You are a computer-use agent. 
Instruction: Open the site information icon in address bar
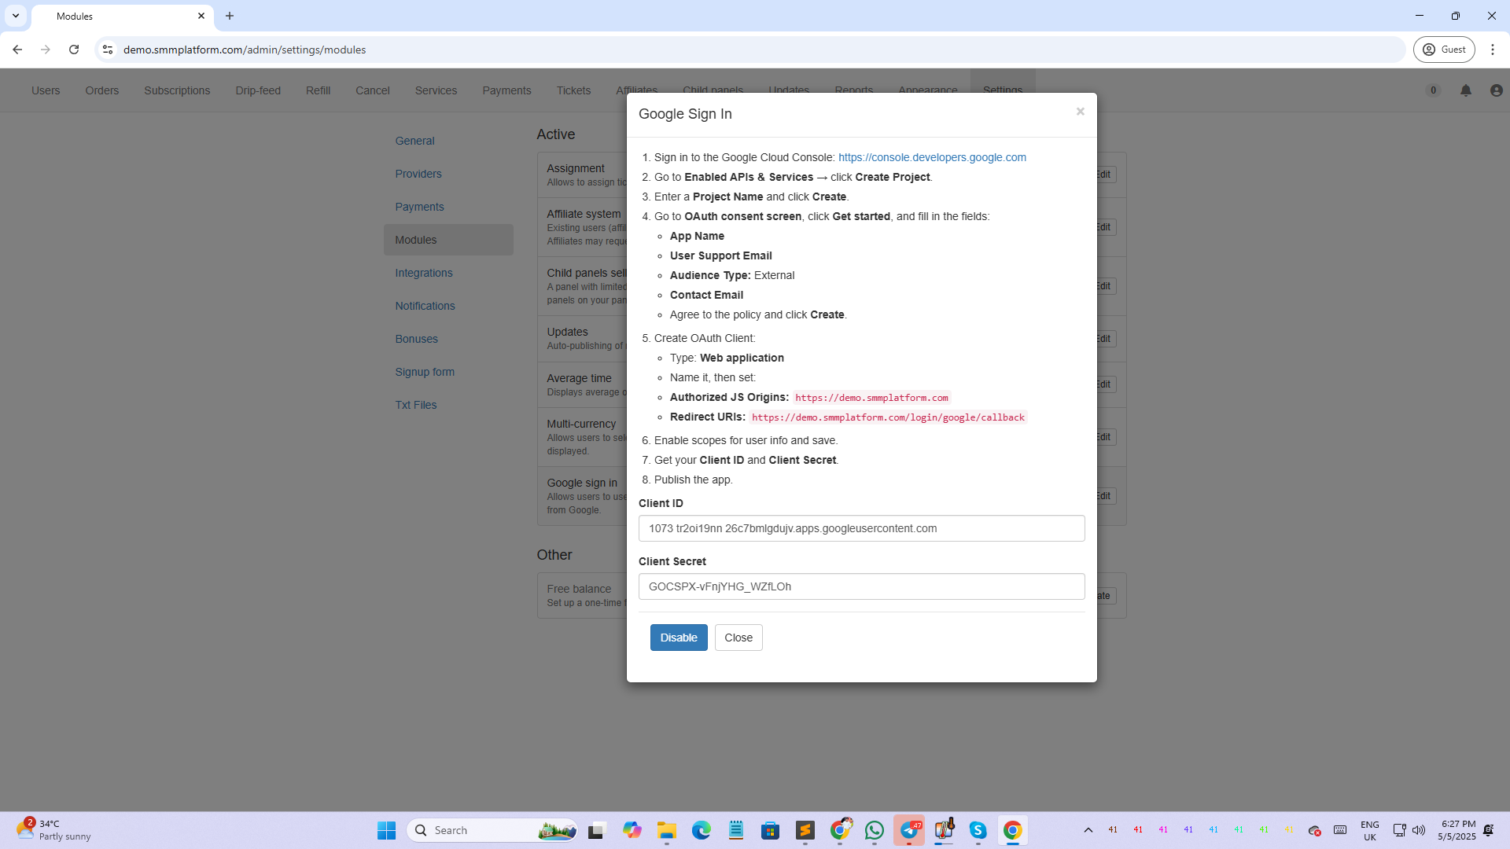pos(108,50)
